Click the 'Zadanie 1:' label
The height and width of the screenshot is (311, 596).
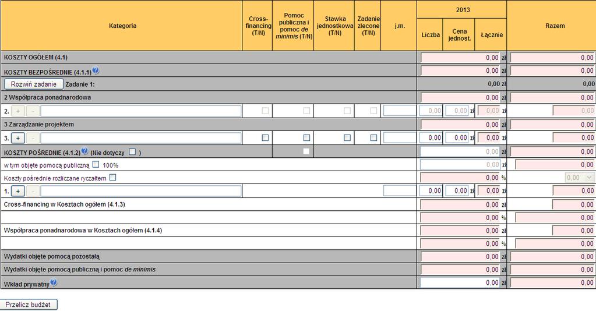[x=80, y=84]
